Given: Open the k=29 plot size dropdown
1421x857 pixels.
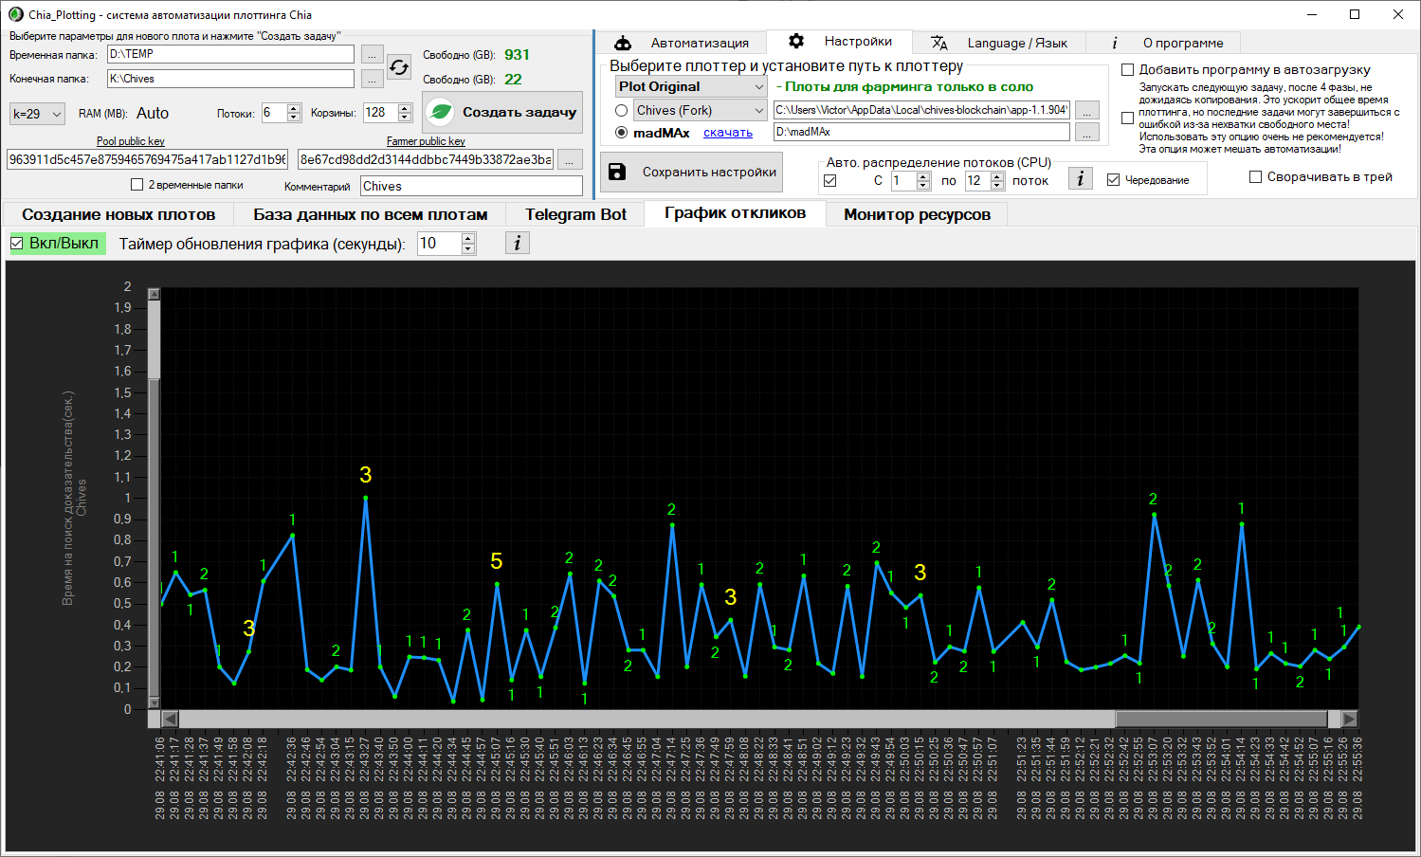Looking at the screenshot, I should coord(37,114).
